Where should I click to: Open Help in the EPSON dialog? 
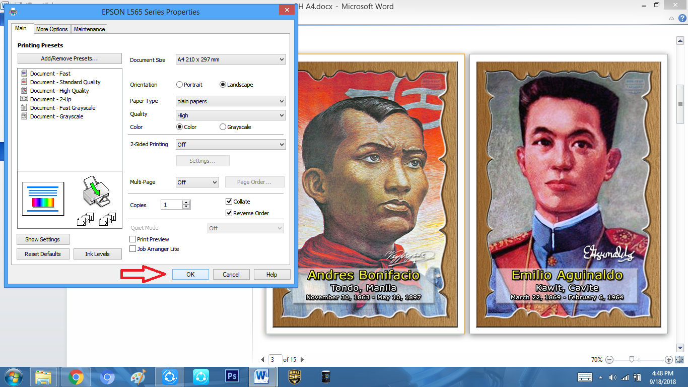point(272,275)
